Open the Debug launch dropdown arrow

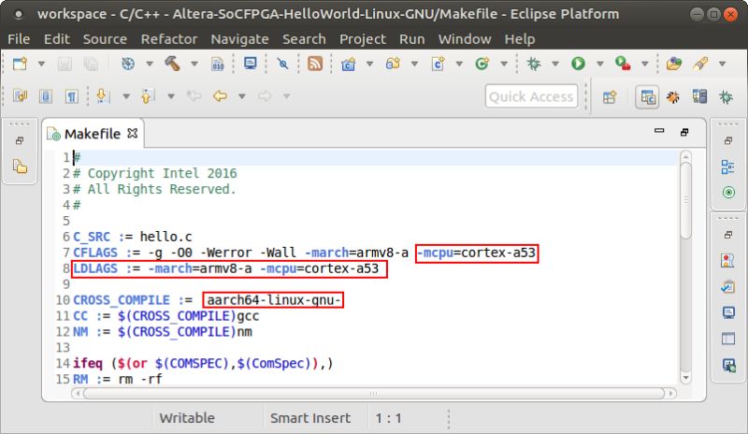pyautogui.click(x=555, y=64)
